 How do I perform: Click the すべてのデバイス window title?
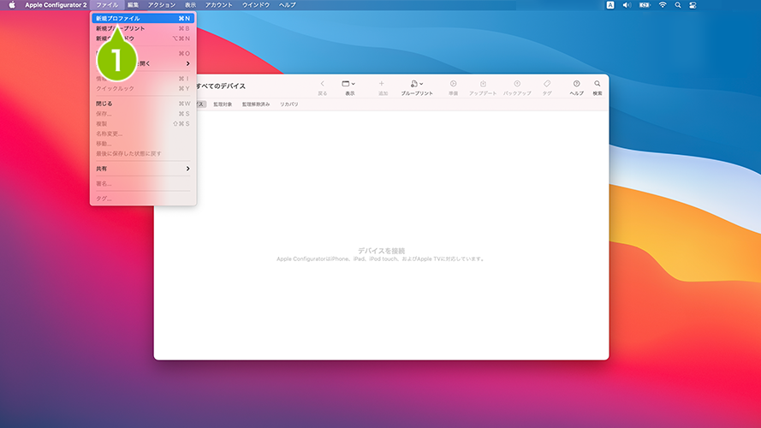click(x=221, y=86)
